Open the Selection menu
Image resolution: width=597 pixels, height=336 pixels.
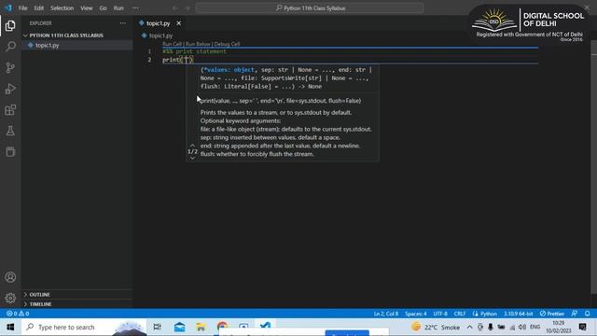pyautogui.click(x=62, y=8)
